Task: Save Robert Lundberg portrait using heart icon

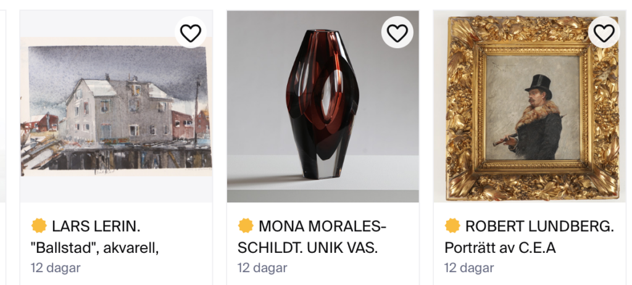Action: point(604,33)
